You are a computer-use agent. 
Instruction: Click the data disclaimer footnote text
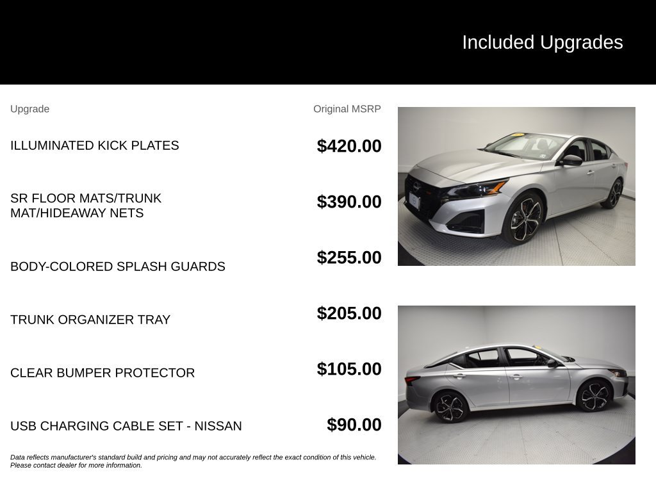(193, 461)
